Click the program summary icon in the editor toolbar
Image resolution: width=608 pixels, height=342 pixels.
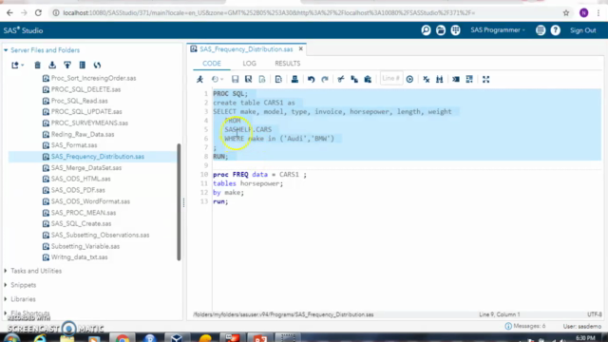click(x=278, y=79)
